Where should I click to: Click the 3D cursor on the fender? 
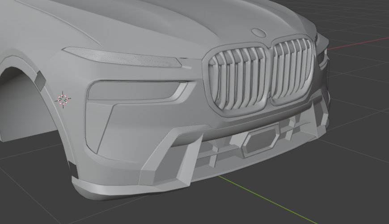(63, 99)
